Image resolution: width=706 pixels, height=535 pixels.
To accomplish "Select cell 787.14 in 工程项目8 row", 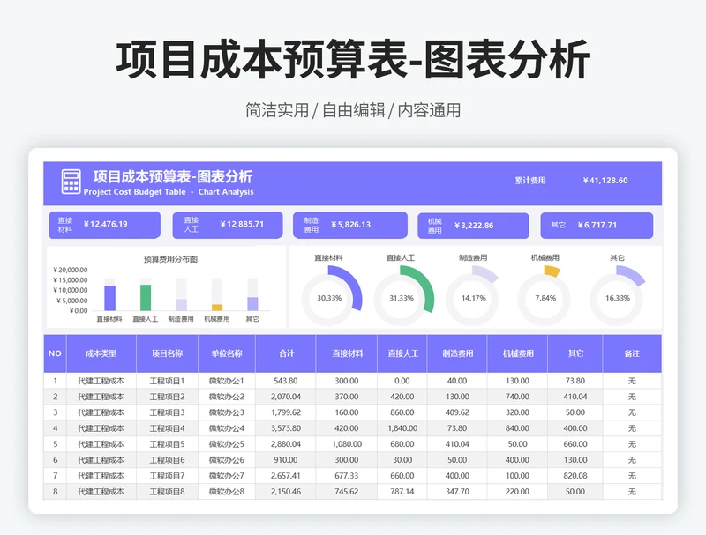I will (x=402, y=492).
